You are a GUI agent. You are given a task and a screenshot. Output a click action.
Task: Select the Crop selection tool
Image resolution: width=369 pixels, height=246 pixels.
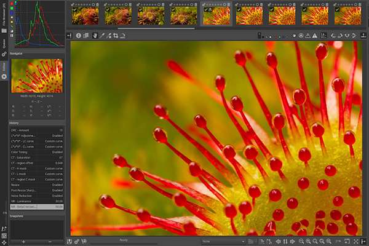[x=116, y=36]
